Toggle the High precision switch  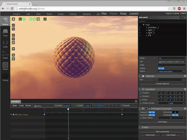152,115
